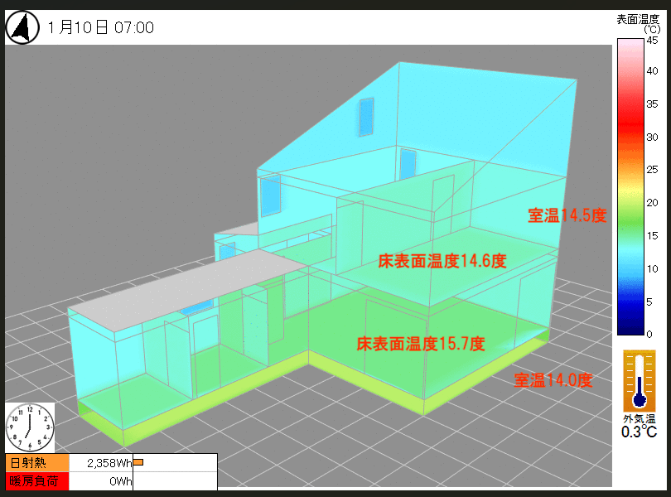Viewport: 671px width, 497px height.
Task: Click the surface temperature color scale bar
Action: pyautogui.click(x=627, y=186)
